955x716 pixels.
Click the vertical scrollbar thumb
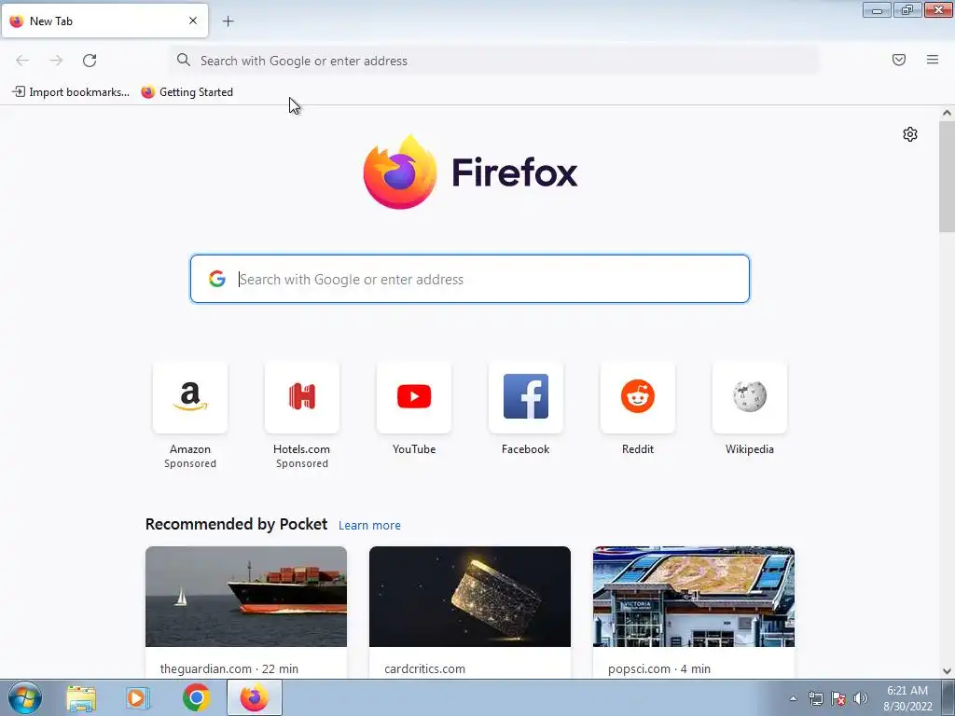point(947,176)
